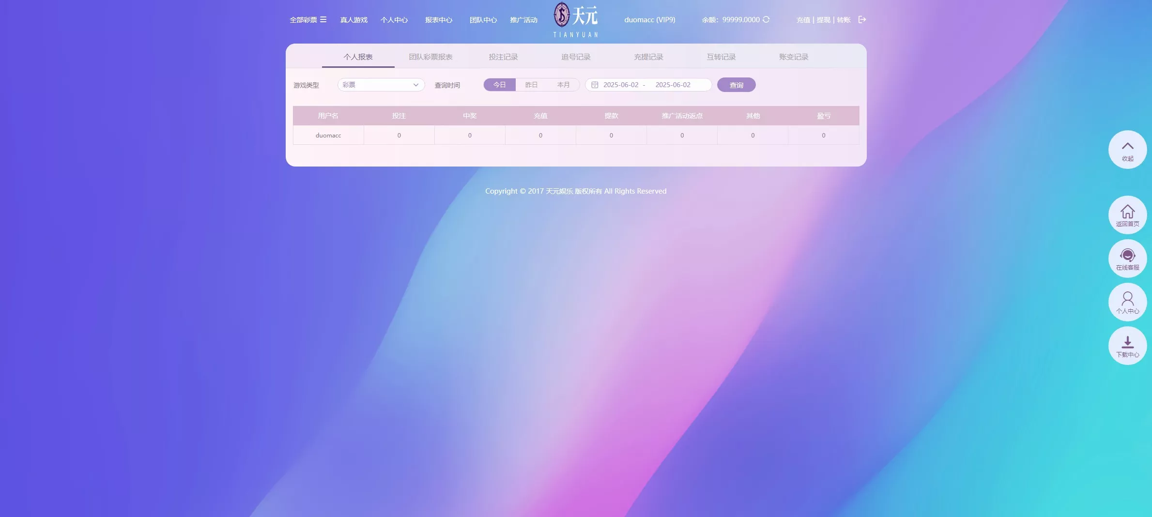The height and width of the screenshot is (517, 1152).
Task: Open the 游戏类型 彩票 dropdown
Action: (381, 85)
